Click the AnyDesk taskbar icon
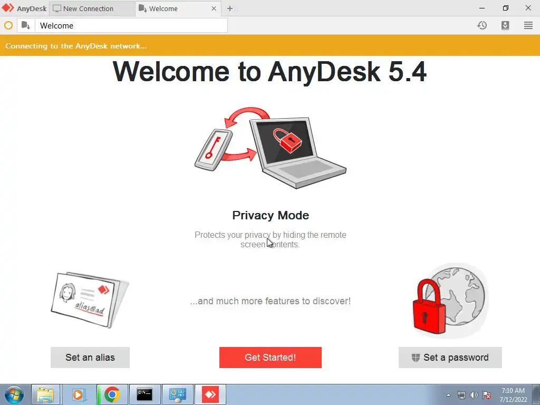The image size is (540, 405). 210,394
